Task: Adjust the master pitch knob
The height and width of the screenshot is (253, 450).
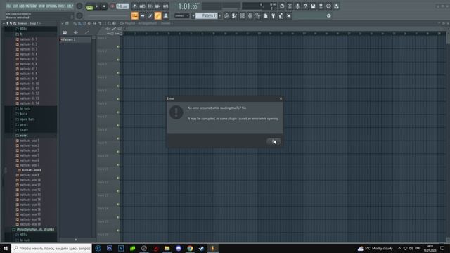Action: (79, 15)
